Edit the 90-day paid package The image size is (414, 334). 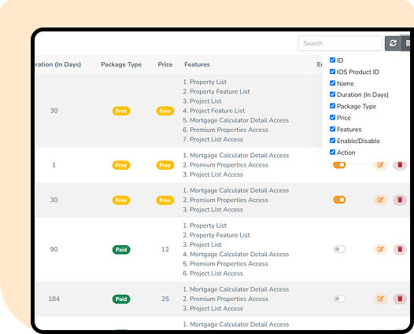point(380,249)
